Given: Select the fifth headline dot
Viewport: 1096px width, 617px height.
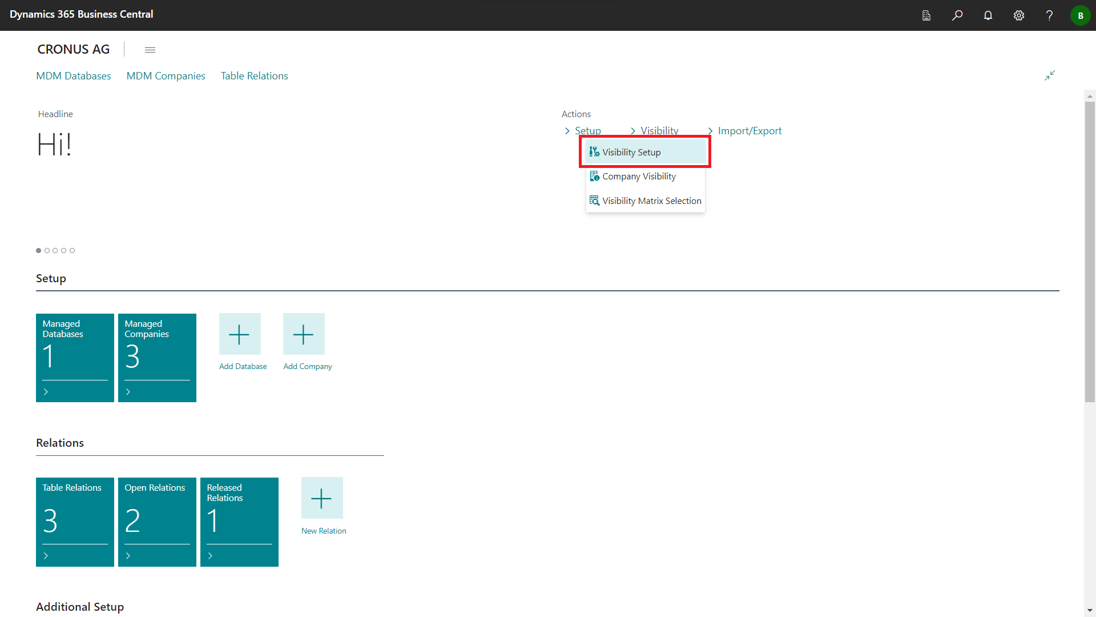Looking at the screenshot, I should tap(72, 250).
